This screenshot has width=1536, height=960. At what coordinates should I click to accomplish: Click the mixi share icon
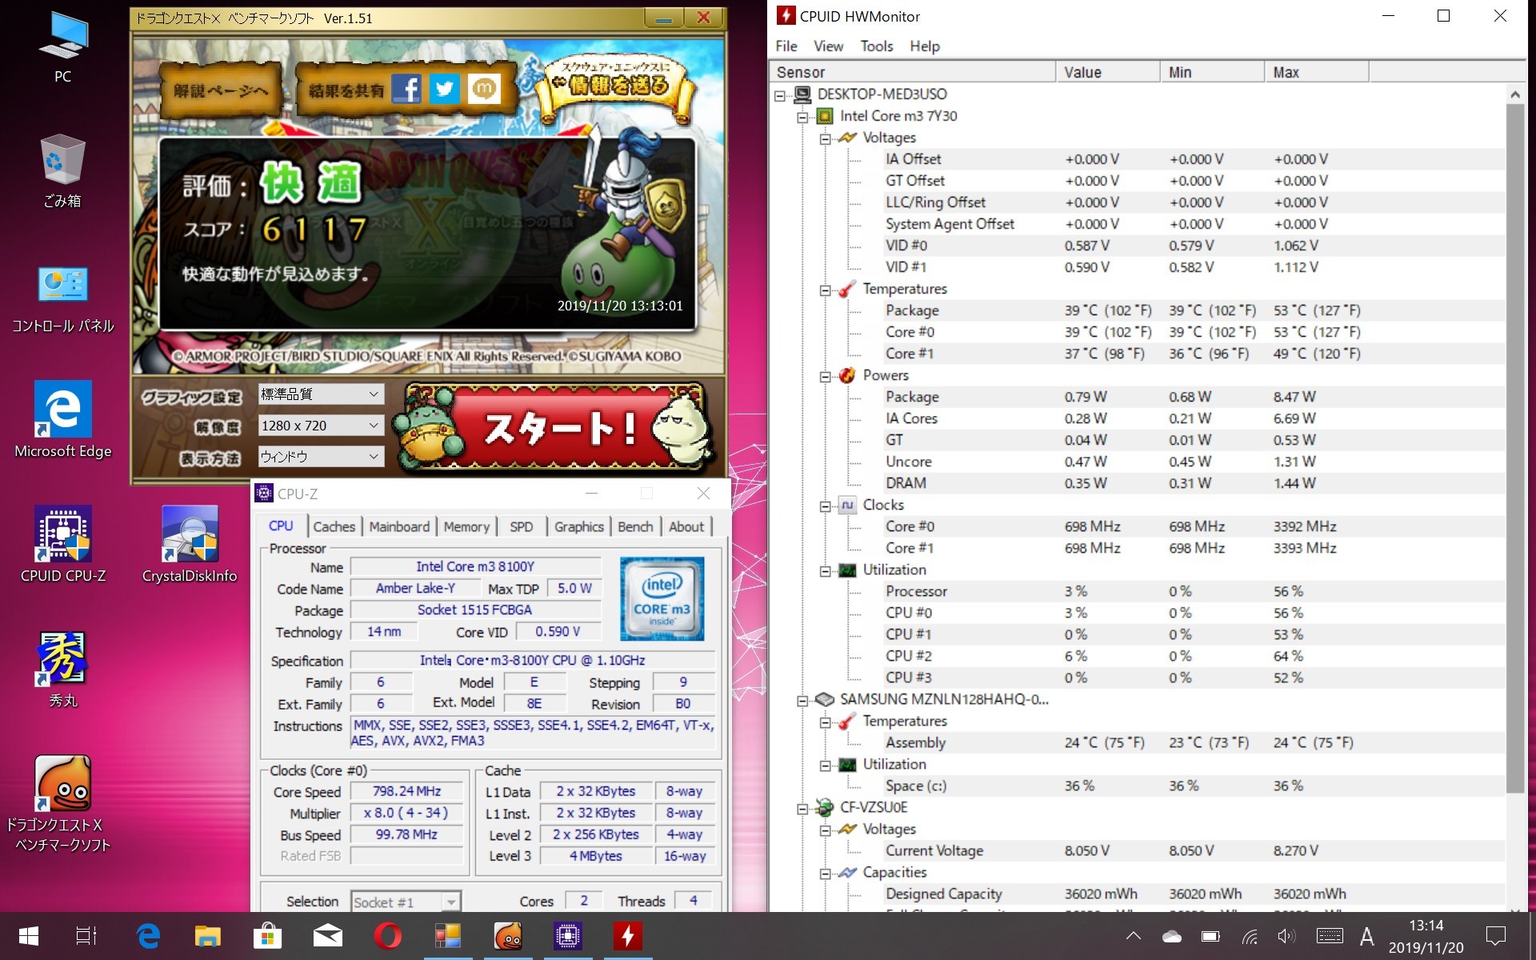tap(484, 89)
